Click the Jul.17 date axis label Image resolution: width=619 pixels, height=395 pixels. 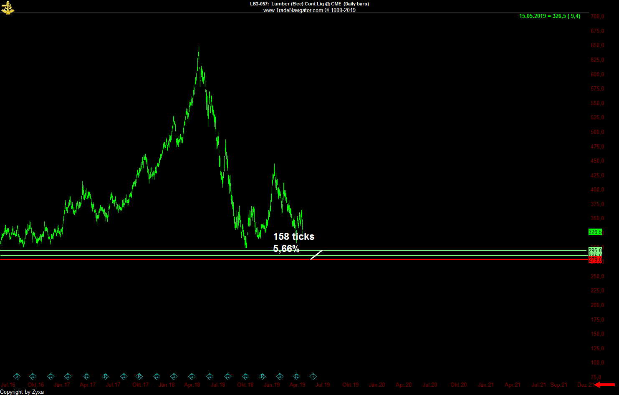[x=113, y=385]
